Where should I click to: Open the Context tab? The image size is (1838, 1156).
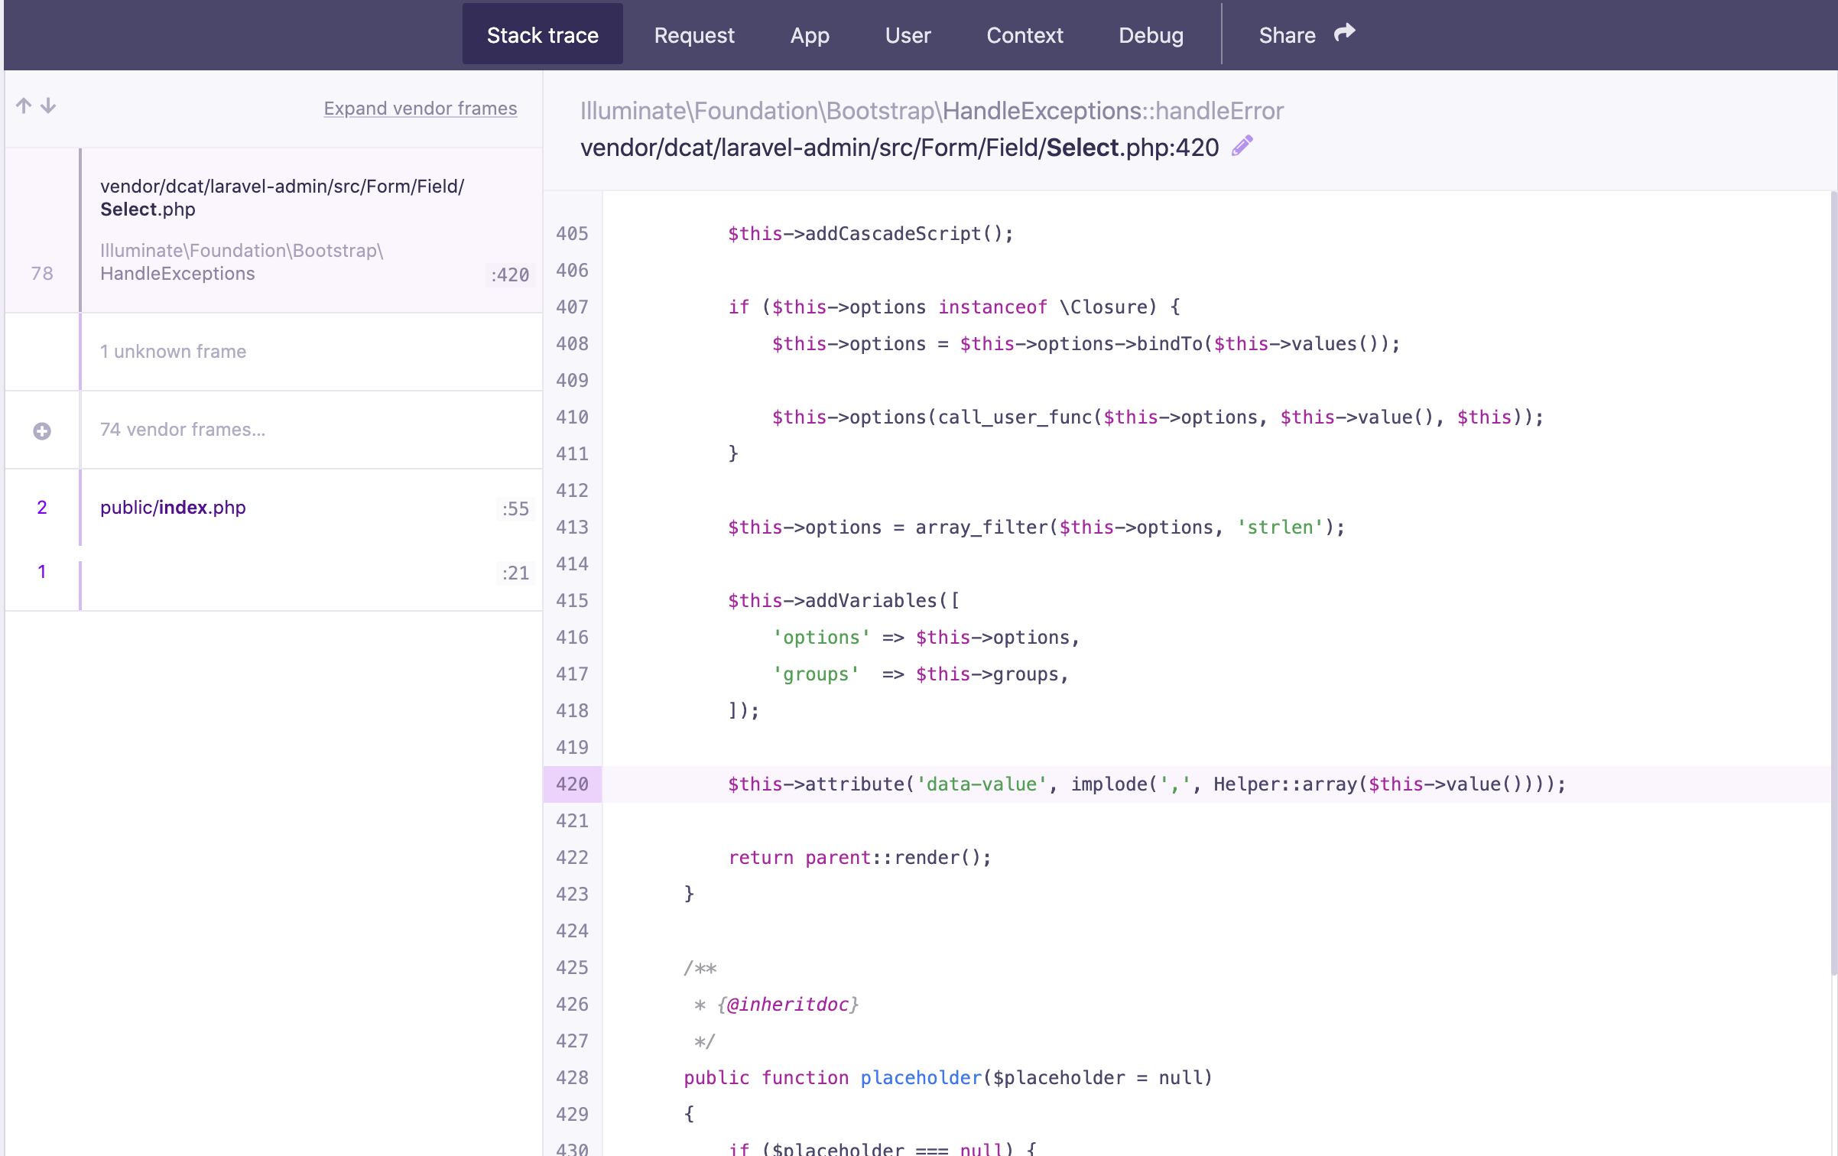pyautogui.click(x=1025, y=35)
